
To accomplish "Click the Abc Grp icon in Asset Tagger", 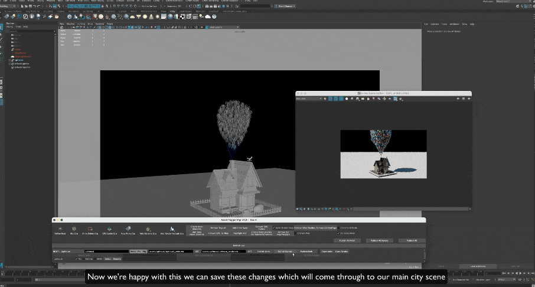I will pos(74,229).
